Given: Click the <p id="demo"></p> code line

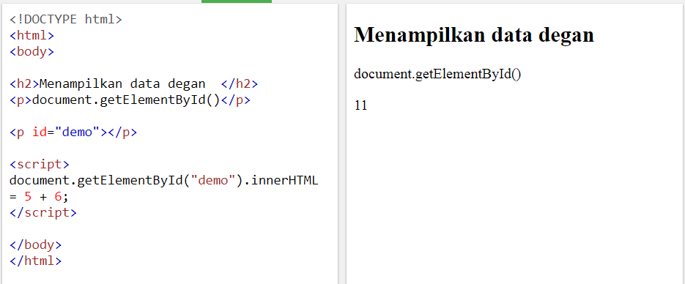Looking at the screenshot, I should 73,132.
